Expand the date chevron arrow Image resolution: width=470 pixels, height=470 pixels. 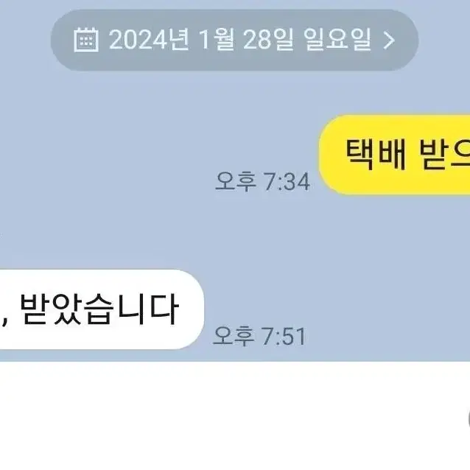(x=389, y=41)
